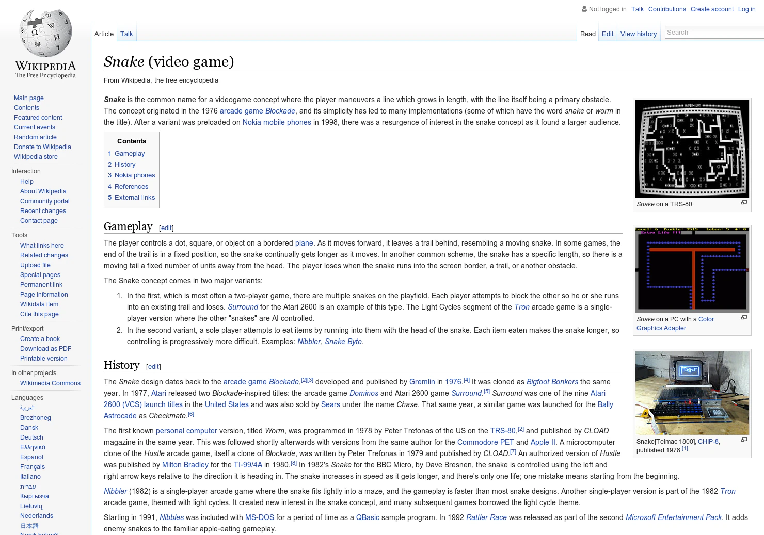Open Microsoft Entertainment Pack link

674,517
